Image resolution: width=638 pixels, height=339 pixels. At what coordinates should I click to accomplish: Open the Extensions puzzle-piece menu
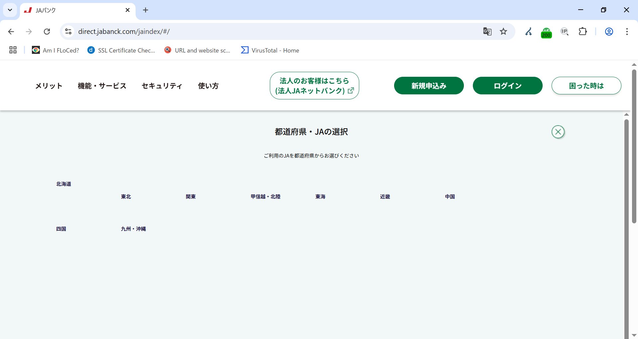tap(583, 32)
